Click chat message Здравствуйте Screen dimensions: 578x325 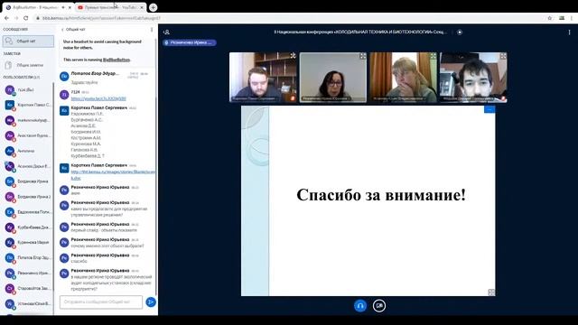pyautogui.click(x=84, y=82)
